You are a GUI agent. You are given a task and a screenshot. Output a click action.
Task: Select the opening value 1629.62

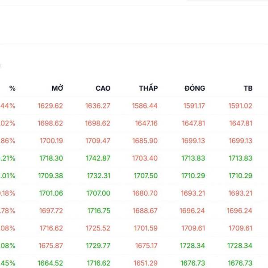(50, 106)
